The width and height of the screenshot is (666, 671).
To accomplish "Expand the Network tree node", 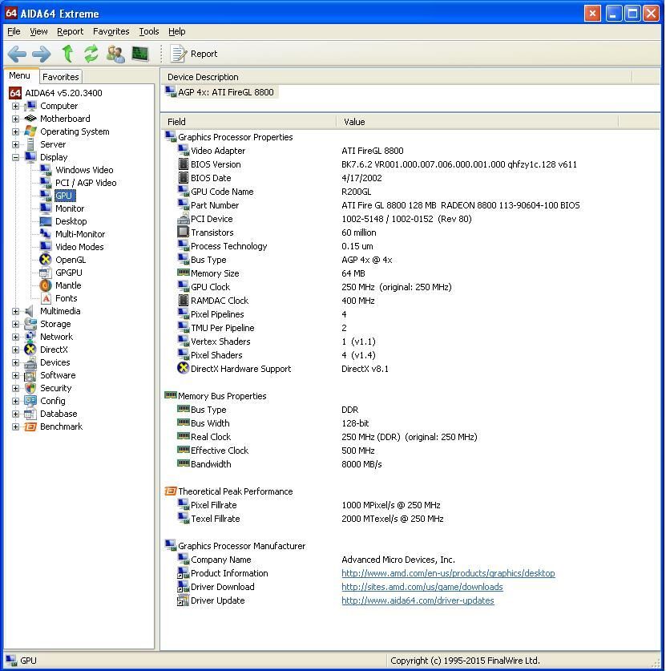I will [15, 337].
